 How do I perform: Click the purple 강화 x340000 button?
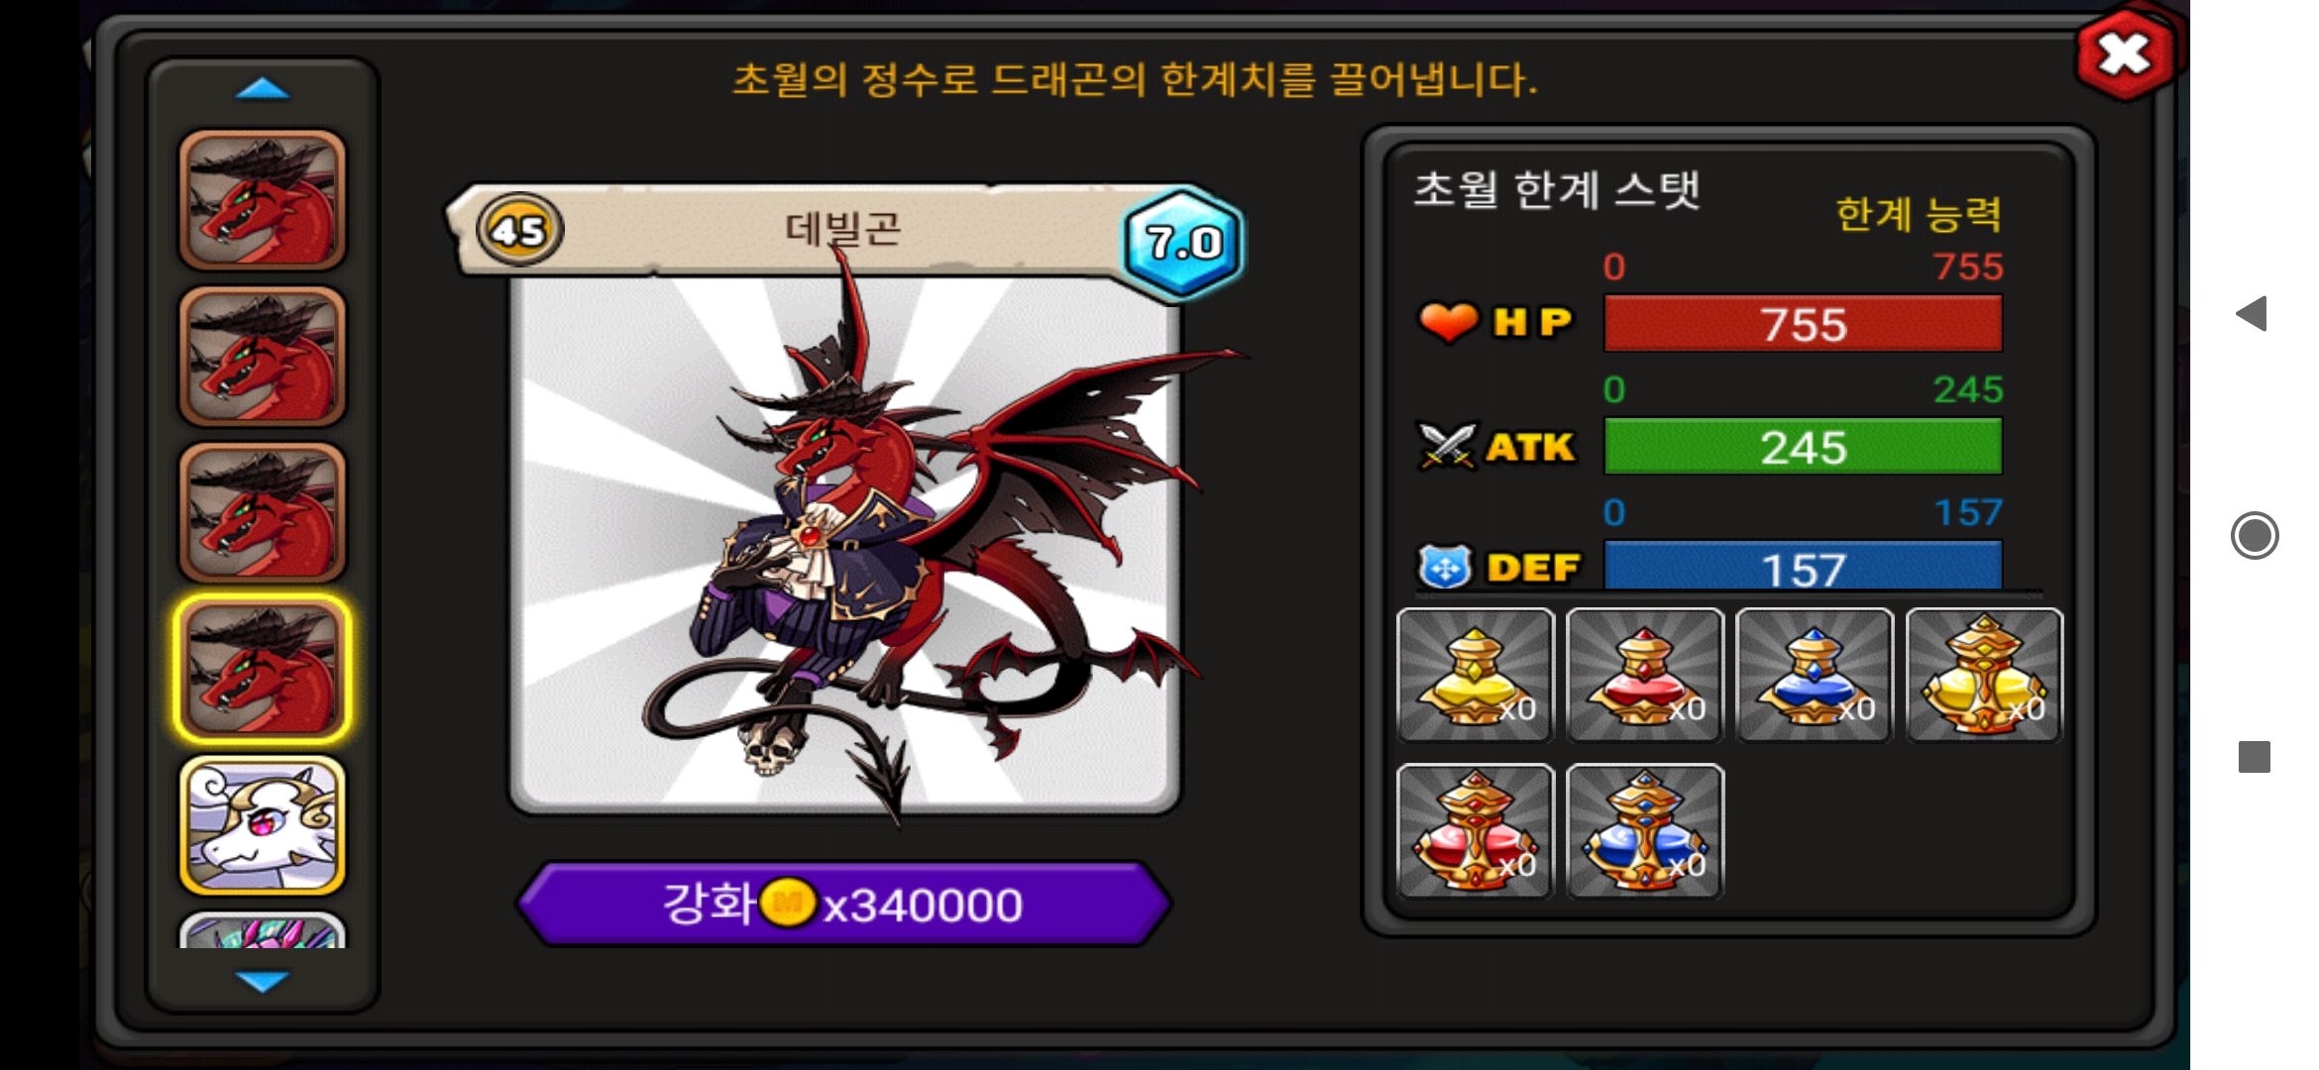coord(844,904)
